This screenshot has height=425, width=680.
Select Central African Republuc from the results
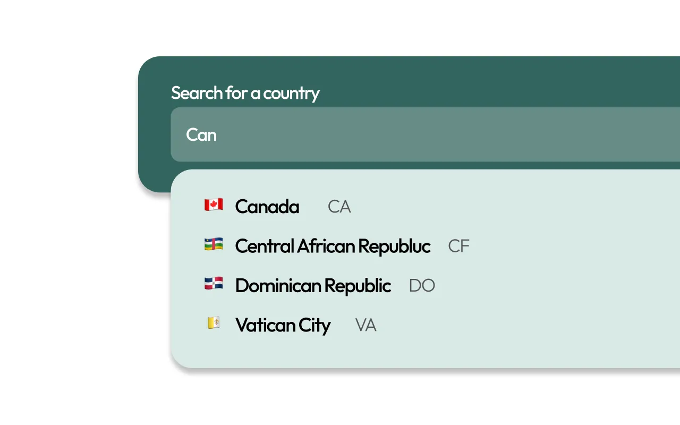click(333, 246)
